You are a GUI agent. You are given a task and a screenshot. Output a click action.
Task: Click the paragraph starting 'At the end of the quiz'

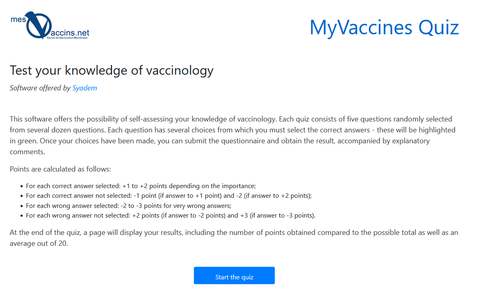(234, 238)
